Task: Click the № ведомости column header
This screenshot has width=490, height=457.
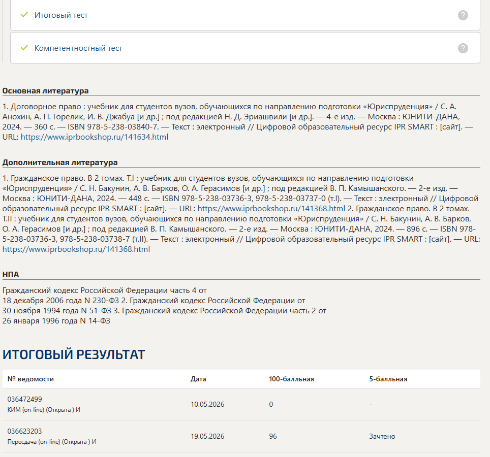Action: [30, 379]
